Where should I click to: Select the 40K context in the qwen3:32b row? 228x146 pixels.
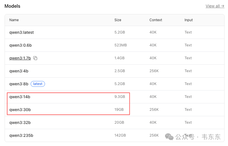click(x=153, y=123)
